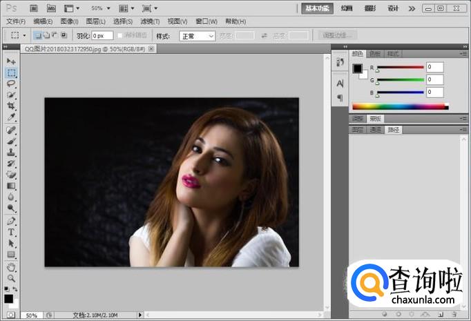
Task: Select the Zoom magnifier tool
Action: (x=11, y=278)
